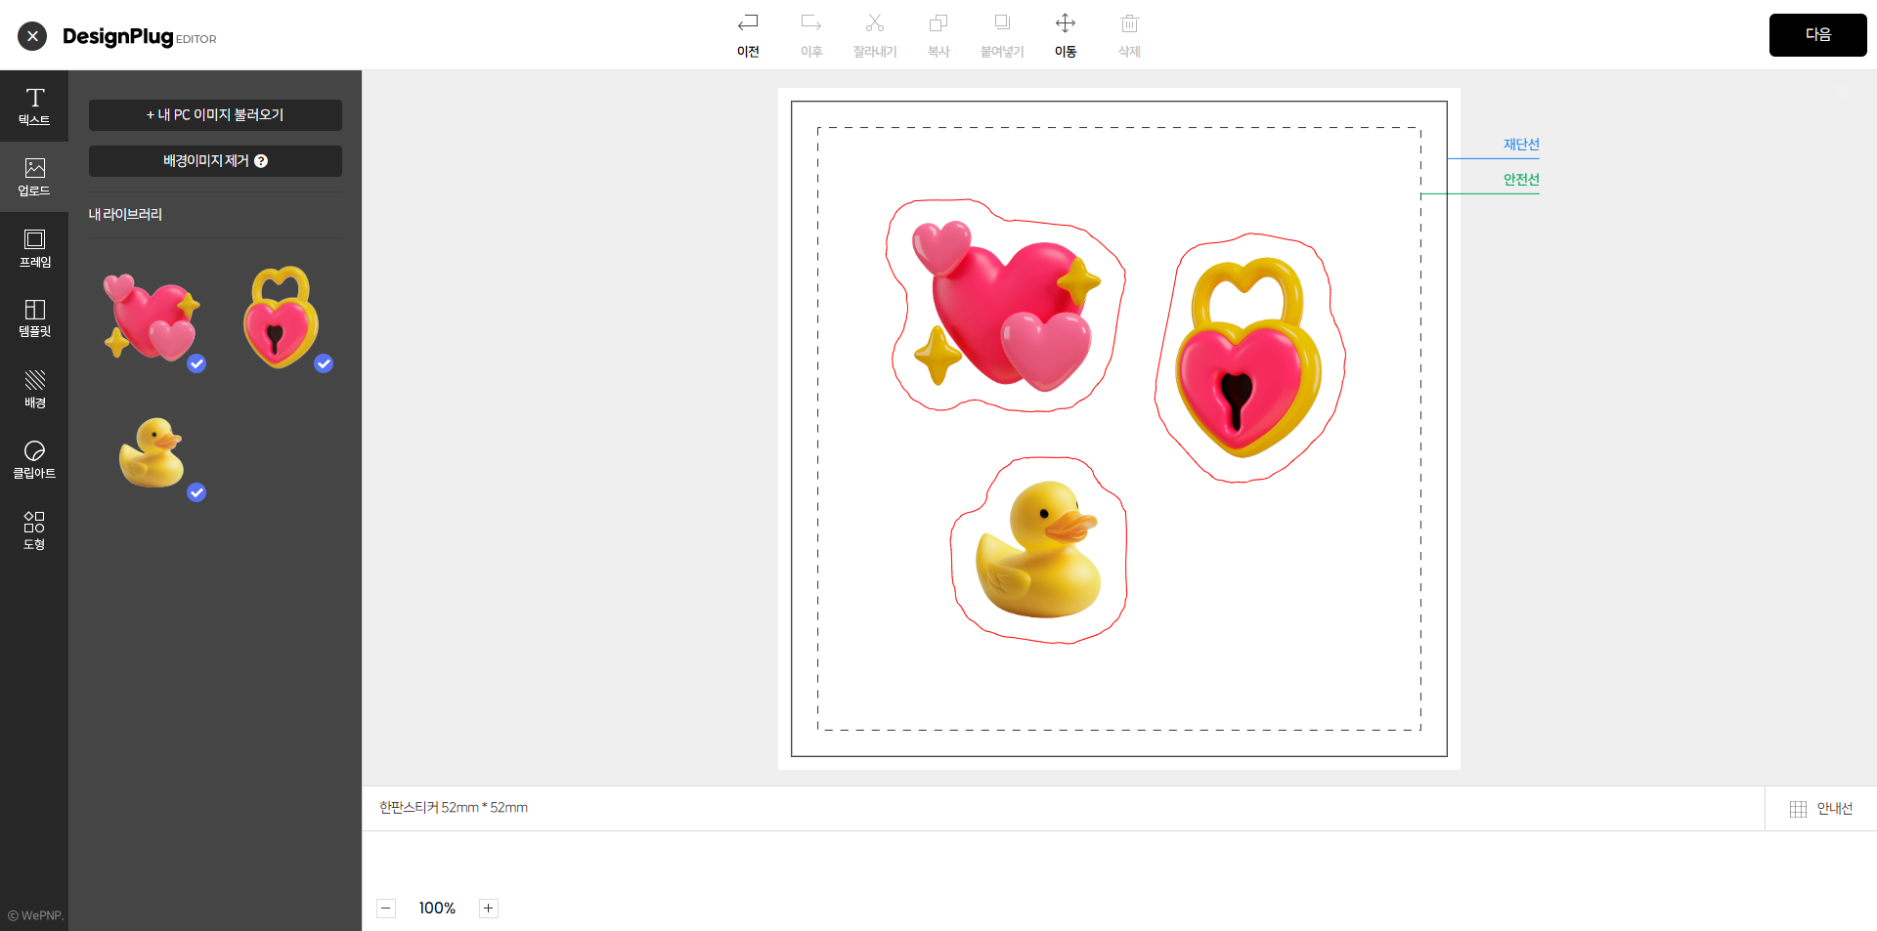Increase zoom with the plus button
Image resolution: width=1877 pixels, height=931 pixels.
488,909
